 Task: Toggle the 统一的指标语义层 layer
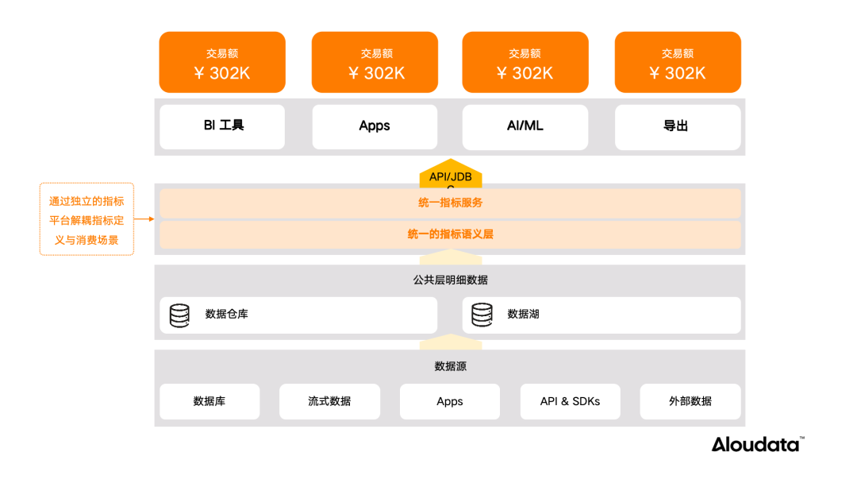point(450,235)
